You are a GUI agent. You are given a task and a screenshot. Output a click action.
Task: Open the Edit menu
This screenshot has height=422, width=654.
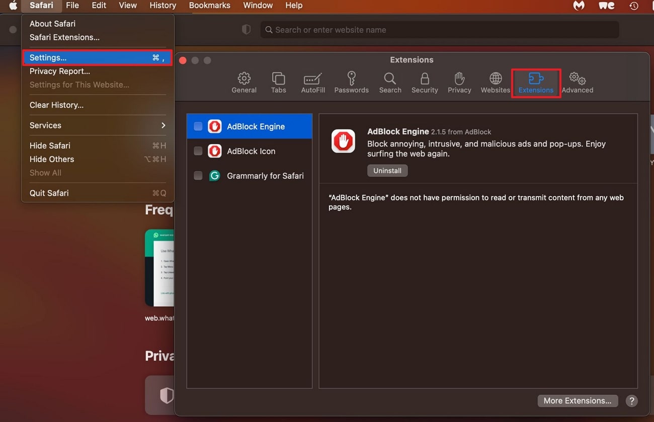coord(99,6)
